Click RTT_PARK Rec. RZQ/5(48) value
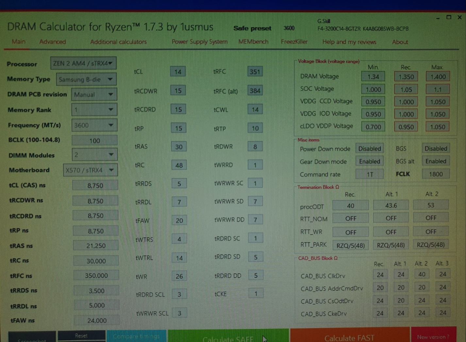Image resolution: width=466 pixels, height=342 pixels. pos(351,245)
